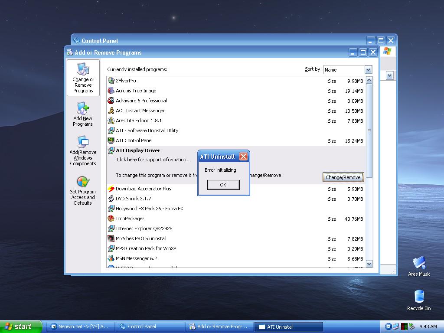Click the AOL Instant Messenger running-man icon

point(112,111)
